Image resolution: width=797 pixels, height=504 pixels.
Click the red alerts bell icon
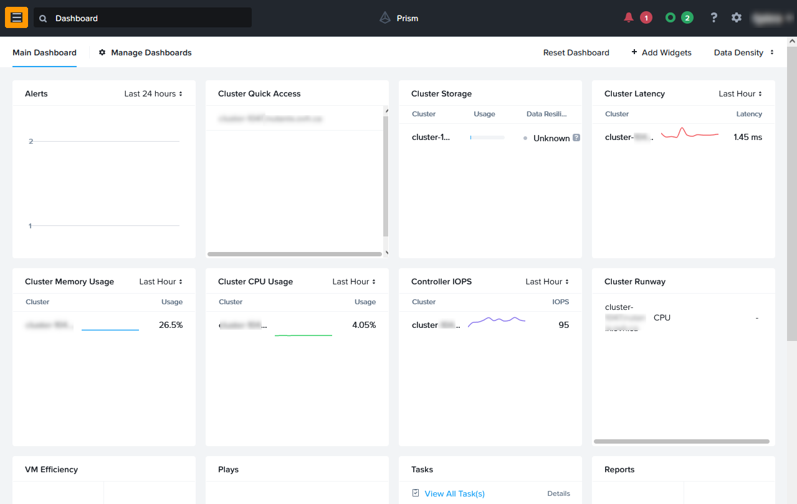(x=629, y=18)
